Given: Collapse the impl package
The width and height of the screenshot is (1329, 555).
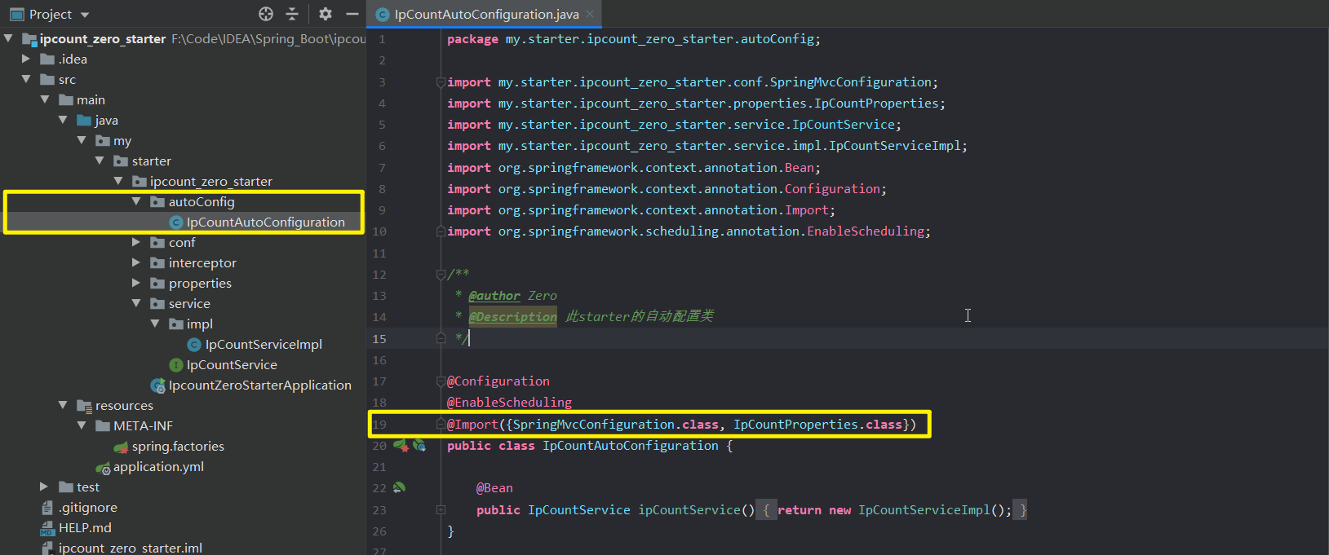Looking at the screenshot, I should (x=155, y=324).
